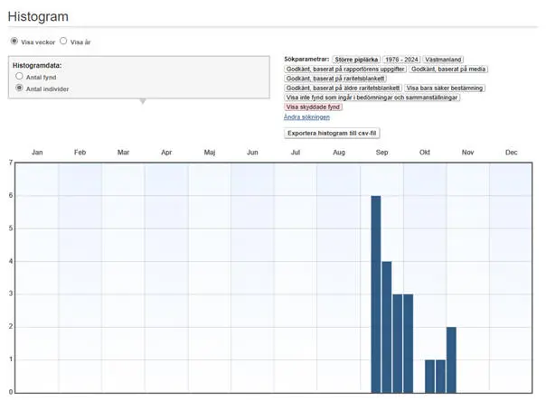Click the 'Västmanland' region tag
This screenshot has height=400, width=546.
click(445, 59)
